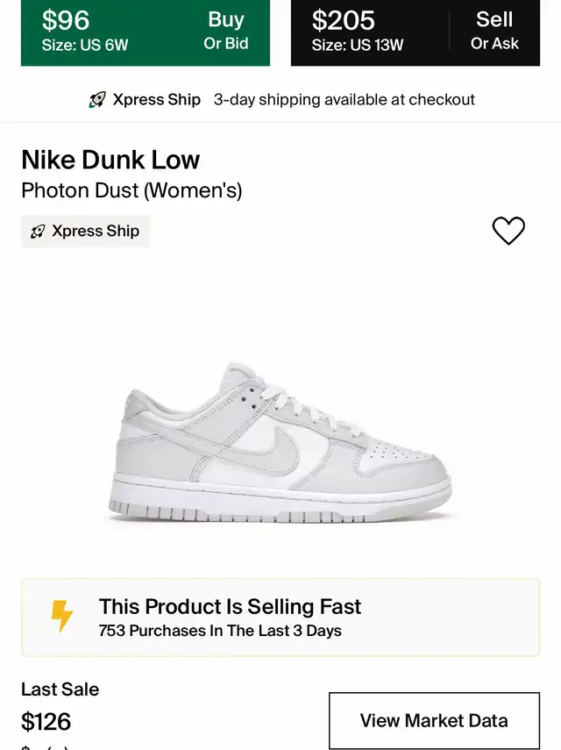Click the Photon Dust (Women's) subtitle
Screen dimensions: 561x750
point(131,189)
